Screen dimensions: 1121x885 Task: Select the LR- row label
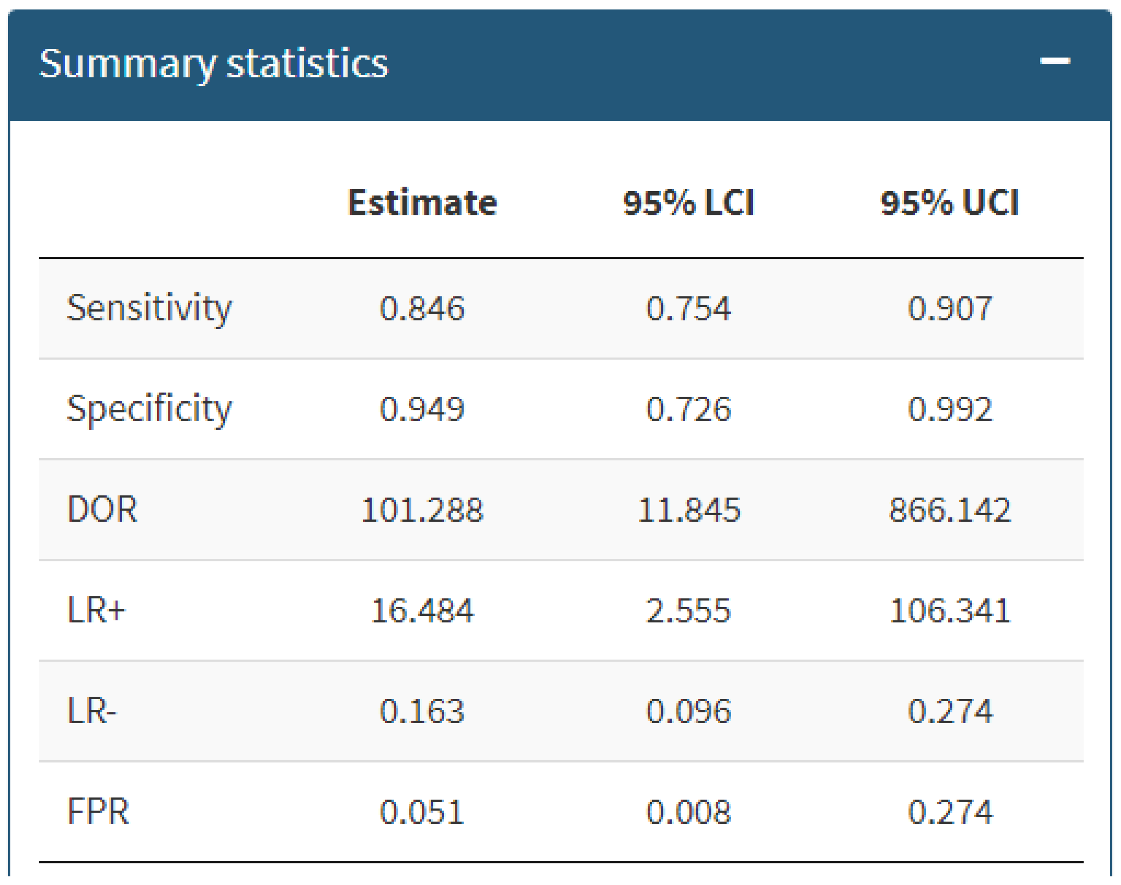[92, 710]
